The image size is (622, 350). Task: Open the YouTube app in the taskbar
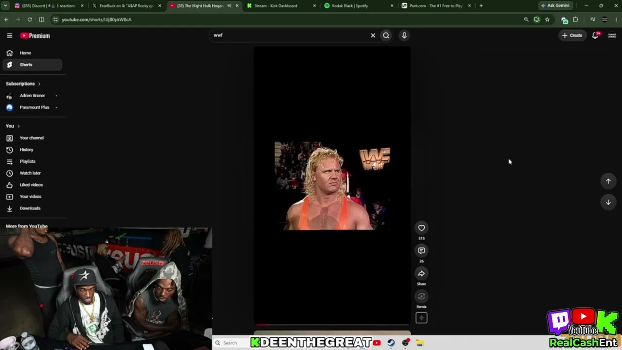coord(377,343)
